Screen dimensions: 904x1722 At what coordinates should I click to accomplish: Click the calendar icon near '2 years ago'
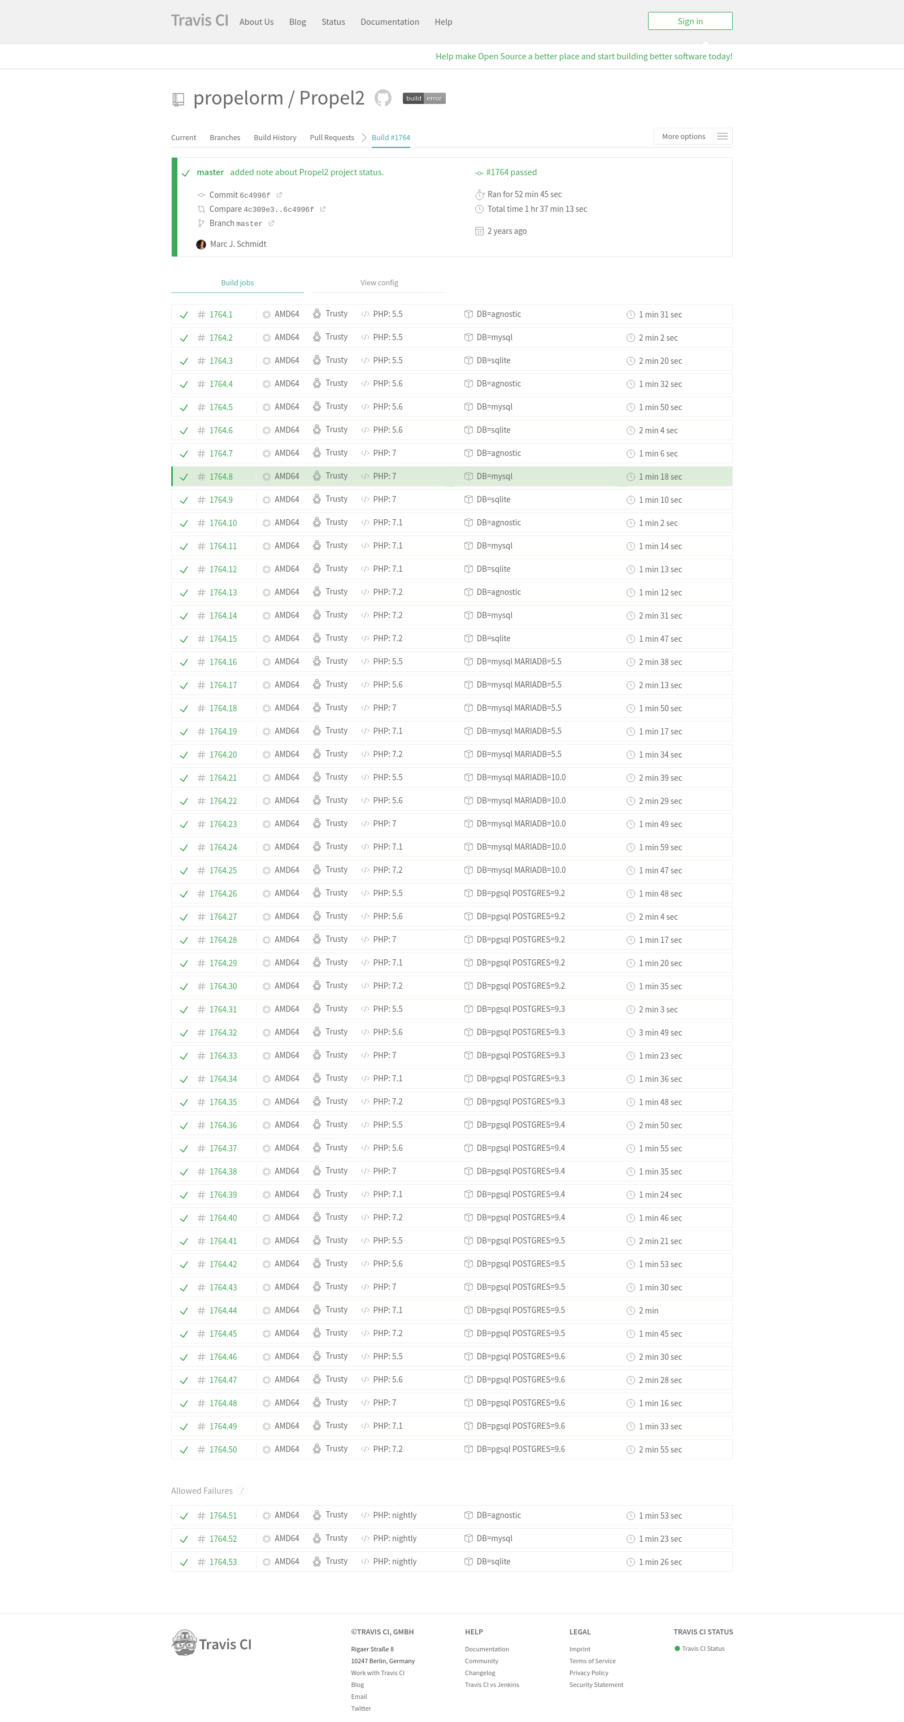[479, 231]
